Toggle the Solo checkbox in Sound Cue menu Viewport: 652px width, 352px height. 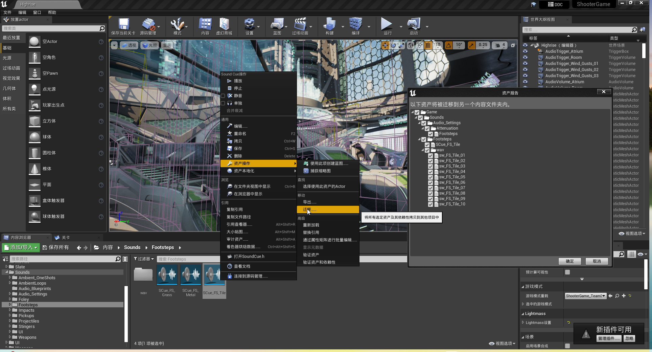223,103
